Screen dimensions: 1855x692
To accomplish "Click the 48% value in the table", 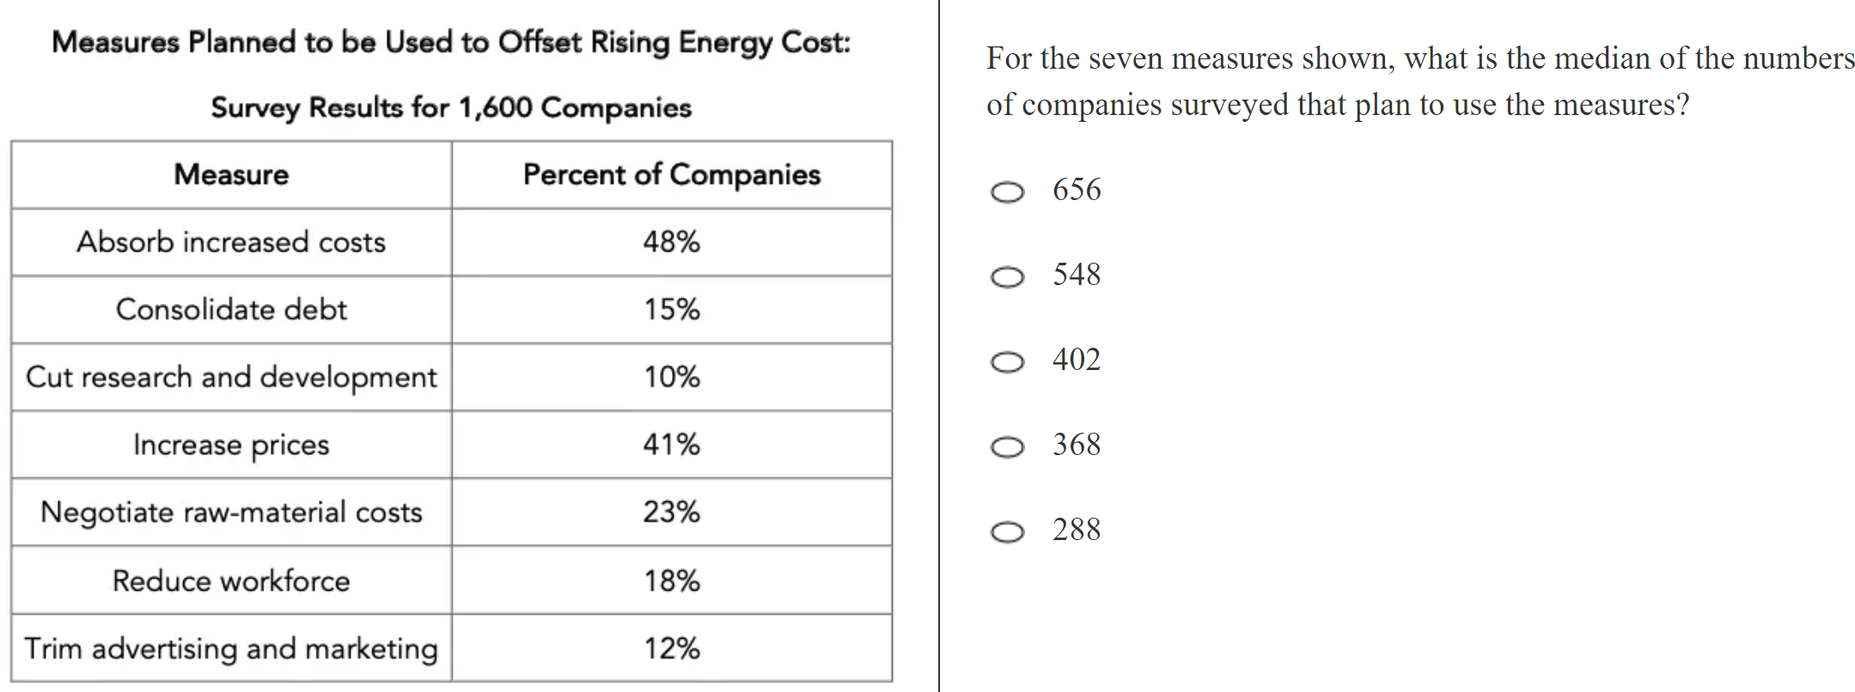I will pos(671,242).
